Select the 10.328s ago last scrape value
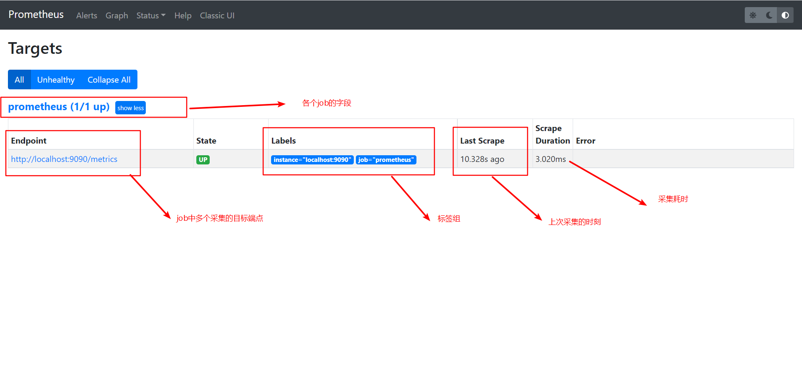802x366 pixels. [482, 159]
